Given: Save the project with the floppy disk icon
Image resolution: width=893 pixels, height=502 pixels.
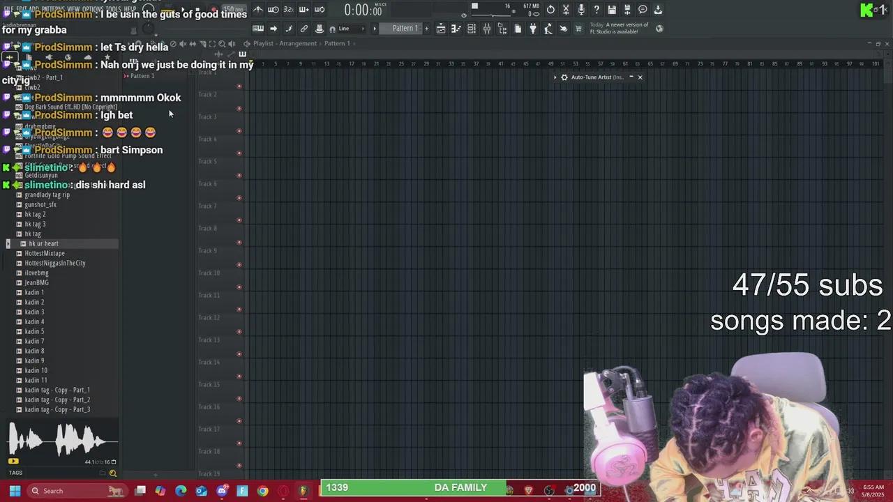Looking at the screenshot, I should tap(612, 10).
